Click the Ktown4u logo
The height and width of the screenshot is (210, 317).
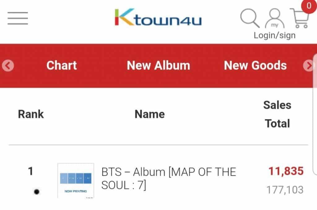pos(158,17)
